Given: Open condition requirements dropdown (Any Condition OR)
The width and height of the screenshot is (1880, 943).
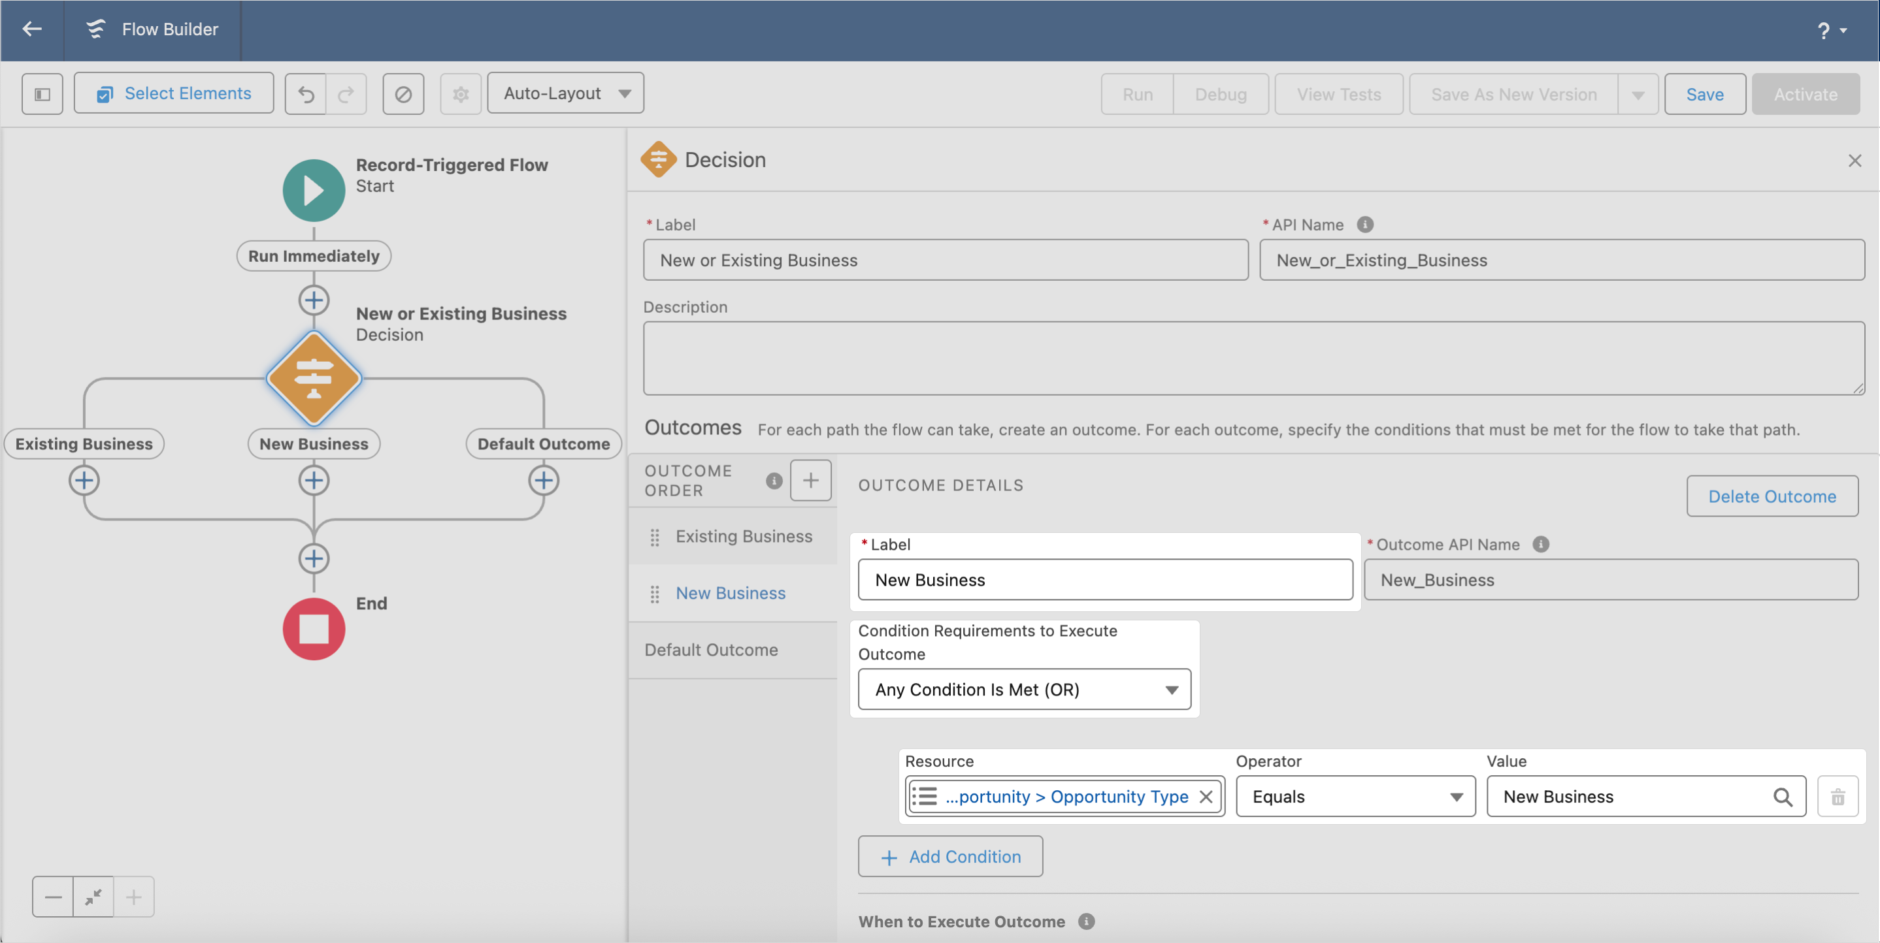Looking at the screenshot, I should coord(1024,690).
